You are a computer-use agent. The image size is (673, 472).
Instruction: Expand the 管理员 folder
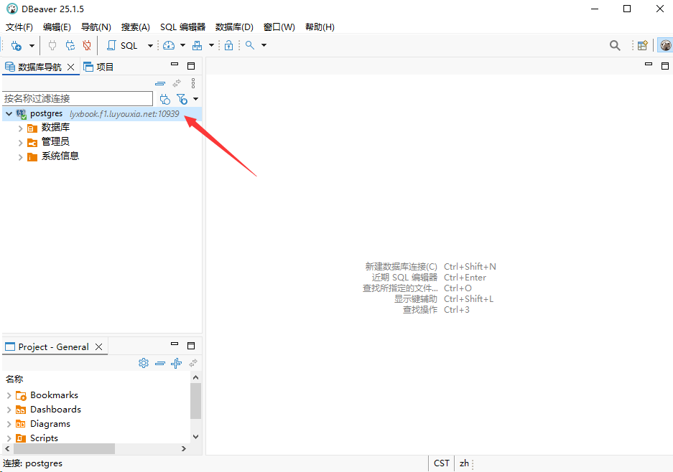point(20,143)
